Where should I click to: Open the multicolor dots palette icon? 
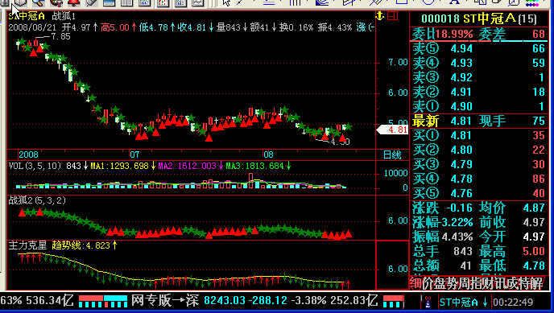531,3
